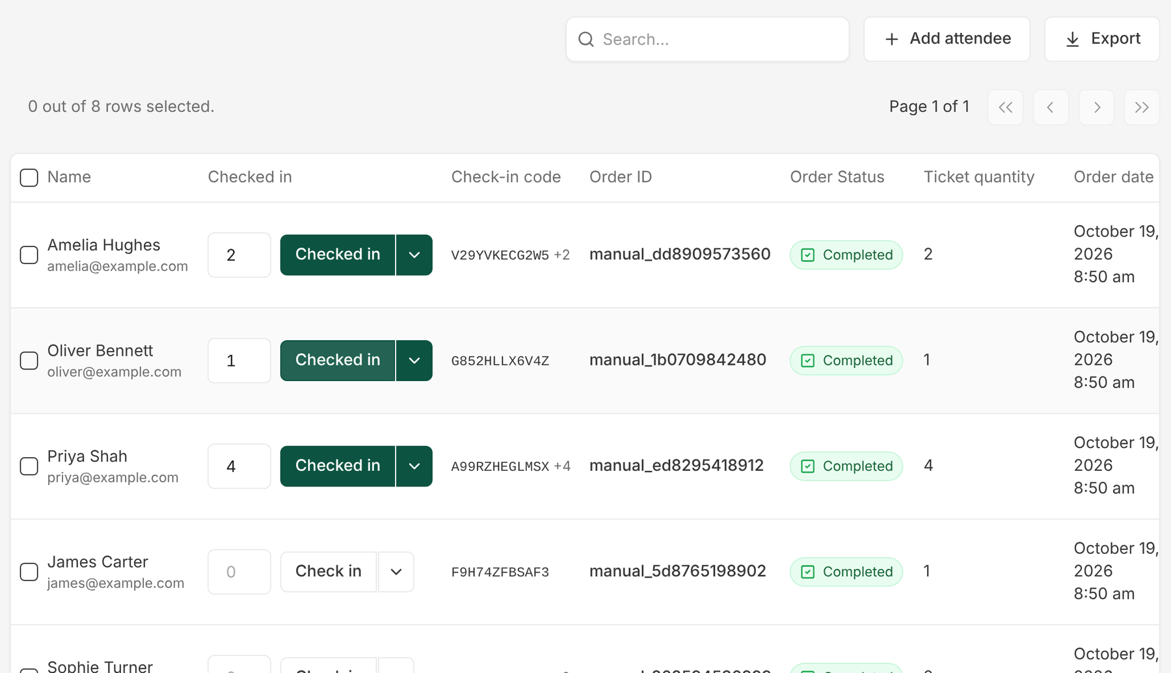Click check-in code A99RZHEGLMSX
This screenshot has width=1171, height=673.
click(x=500, y=467)
